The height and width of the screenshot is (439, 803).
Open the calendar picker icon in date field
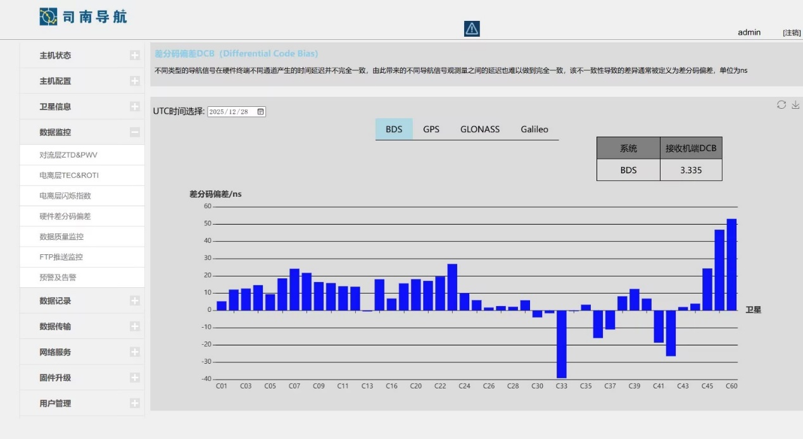[260, 112]
